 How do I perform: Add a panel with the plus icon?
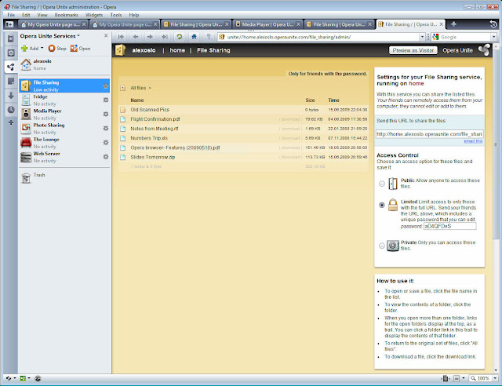point(11,122)
